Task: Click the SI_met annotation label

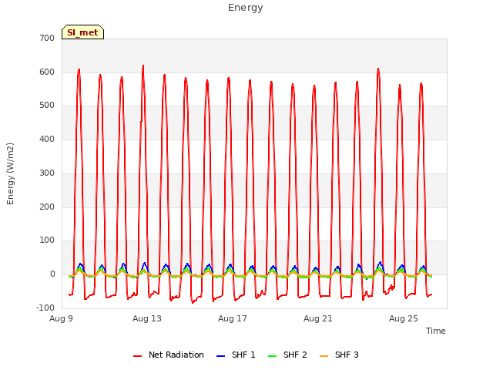Action: pos(82,32)
